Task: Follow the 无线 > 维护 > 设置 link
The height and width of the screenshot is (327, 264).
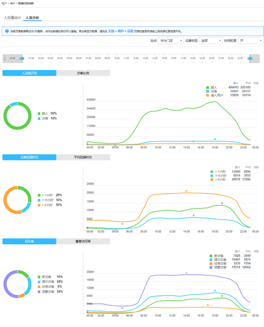Action: 121,31
